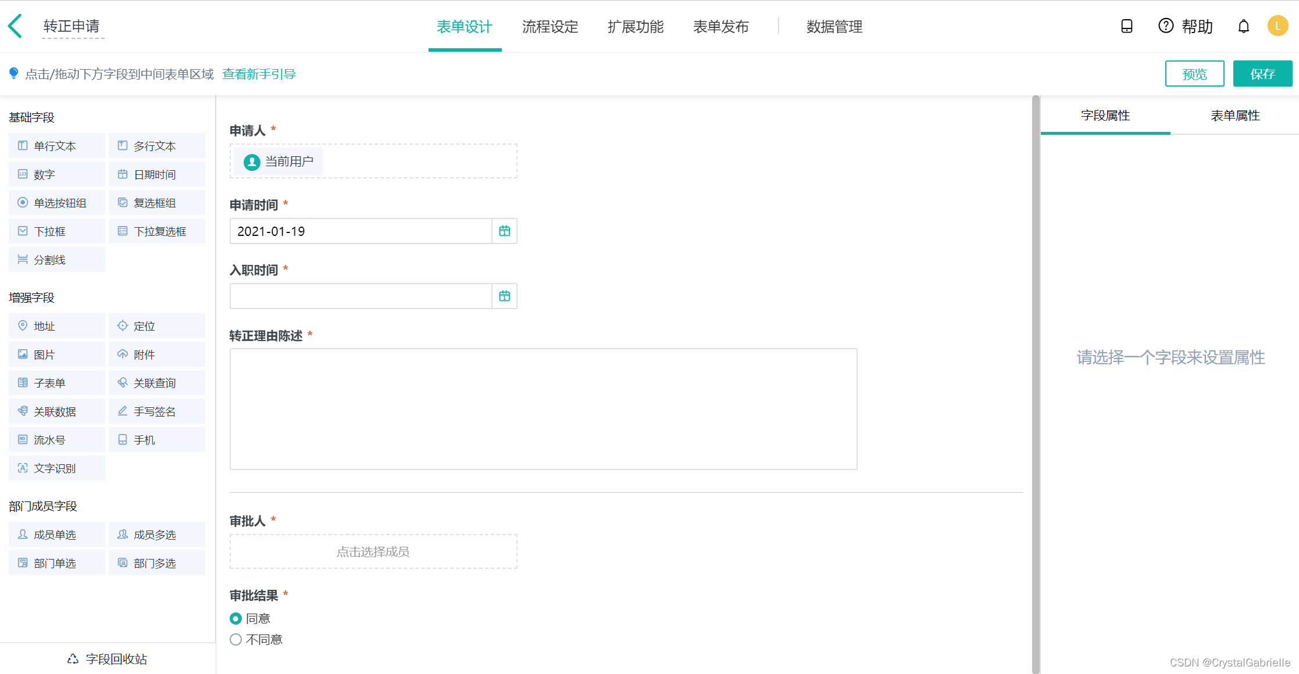This screenshot has width=1299, height=674.
Task: Open calendar picker for 入职时间
Action: point(504,296)
